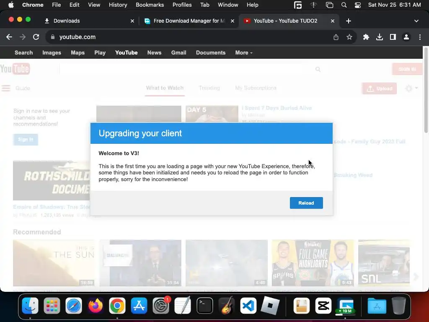The image size is (429, 322).
Task: Bookmark this tab with star icon
Action: [349, 37]
